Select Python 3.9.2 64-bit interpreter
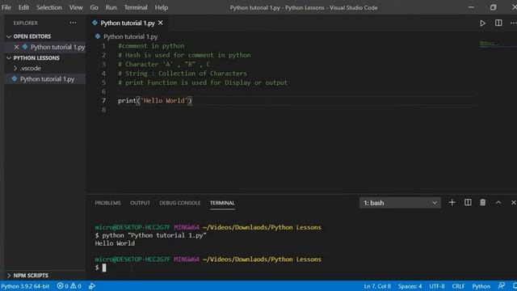The width and height of the screenshot is (517, 291). pos(25,286)
